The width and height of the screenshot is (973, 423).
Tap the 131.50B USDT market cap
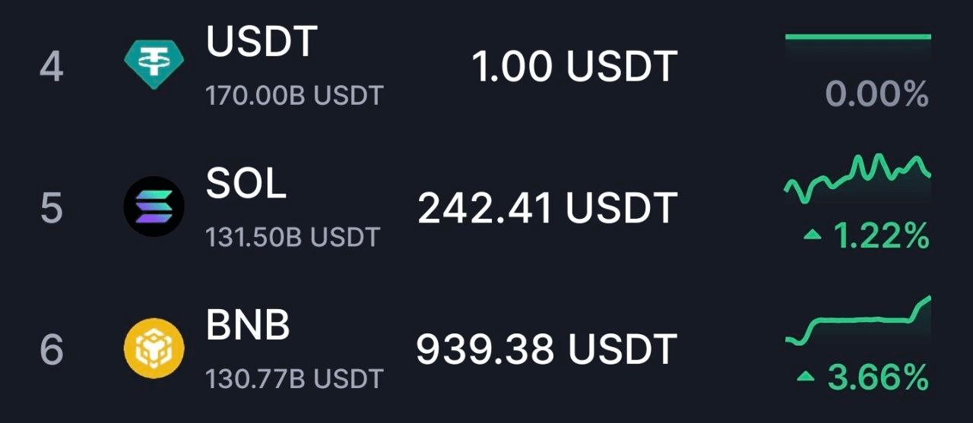coord(292,237)
